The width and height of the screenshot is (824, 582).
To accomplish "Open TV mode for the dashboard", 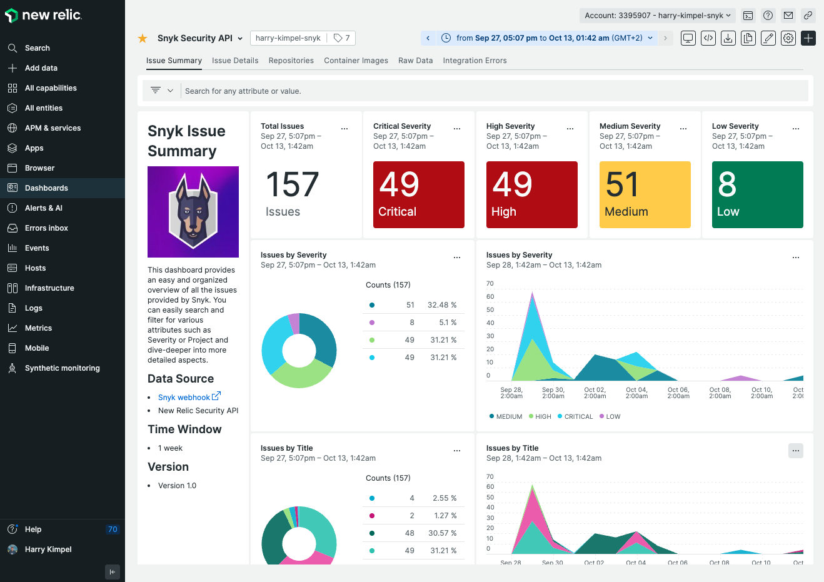I will point(688,38).
